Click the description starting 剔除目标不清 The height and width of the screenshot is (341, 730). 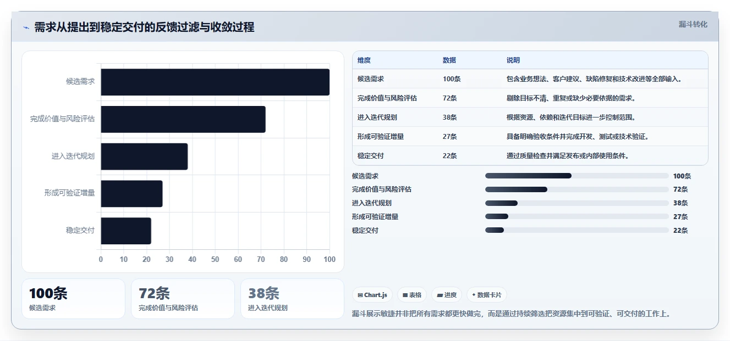pyautogui.click(x=572, y=98)
